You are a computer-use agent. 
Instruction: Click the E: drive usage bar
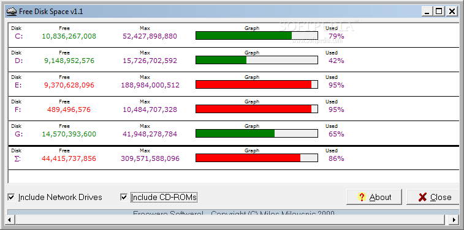click(x=257, y=84)
